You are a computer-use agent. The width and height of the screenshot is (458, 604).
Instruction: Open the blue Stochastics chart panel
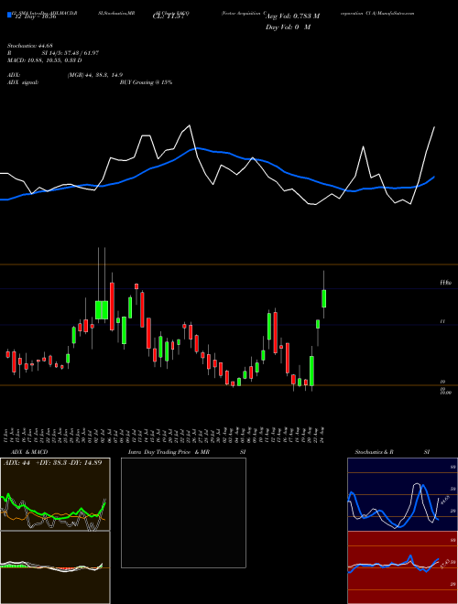pos(402,494)
